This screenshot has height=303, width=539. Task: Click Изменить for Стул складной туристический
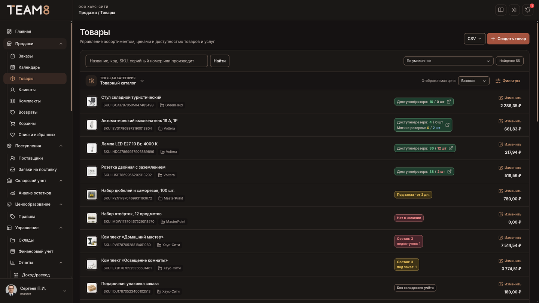510,98
